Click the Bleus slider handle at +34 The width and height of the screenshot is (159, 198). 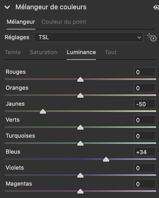(106, 159)
